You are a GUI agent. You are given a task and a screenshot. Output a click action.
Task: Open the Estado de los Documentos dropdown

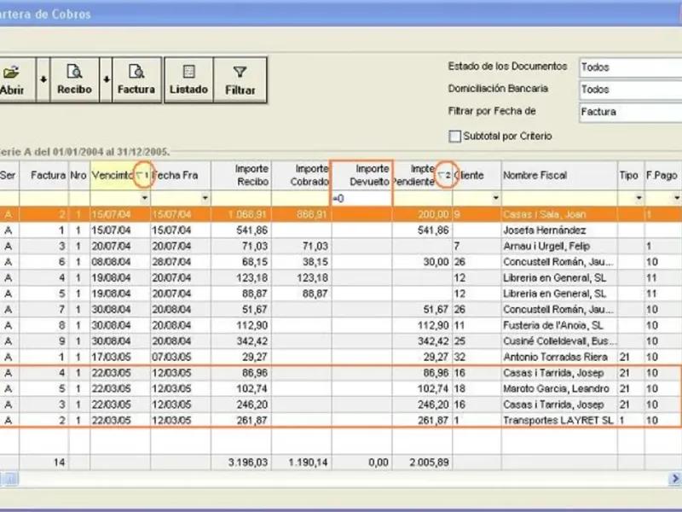click(629, 67)
